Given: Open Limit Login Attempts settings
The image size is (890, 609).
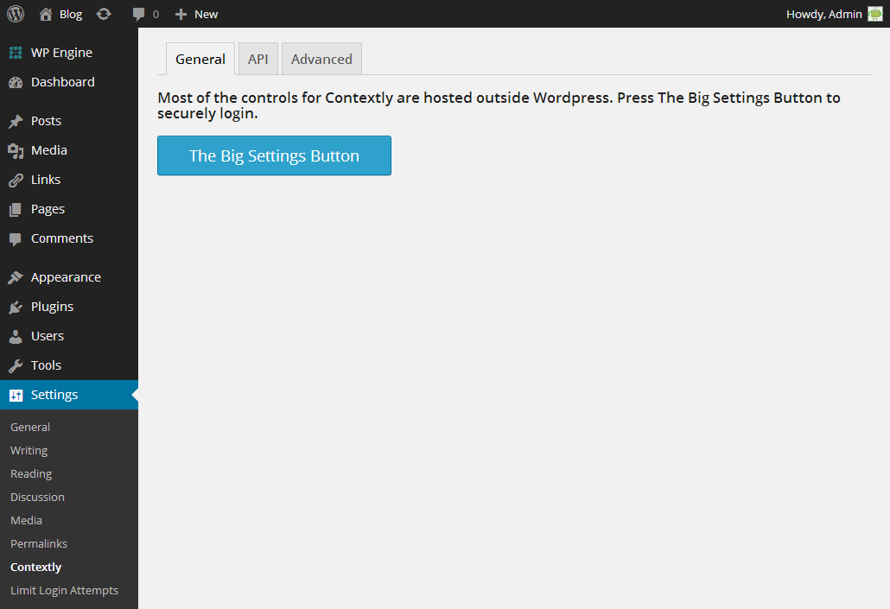Looking at the screenshot, I should (64, 590).
